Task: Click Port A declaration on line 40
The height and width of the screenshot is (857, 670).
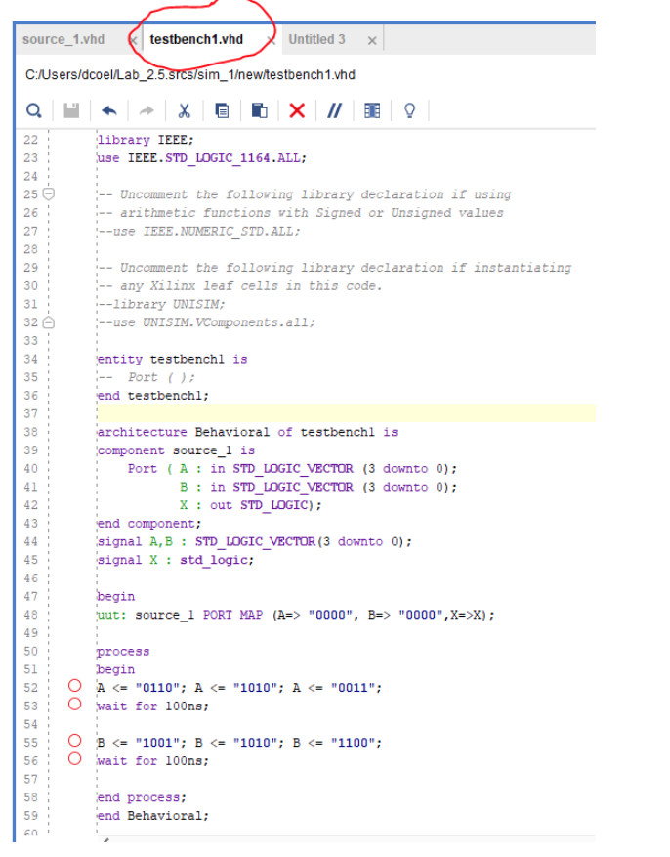Action: (x=292, y=469)
